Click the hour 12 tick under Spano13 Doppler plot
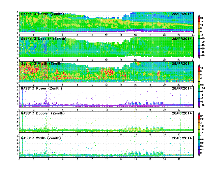 pyautogui.click(x=106, y=60)
